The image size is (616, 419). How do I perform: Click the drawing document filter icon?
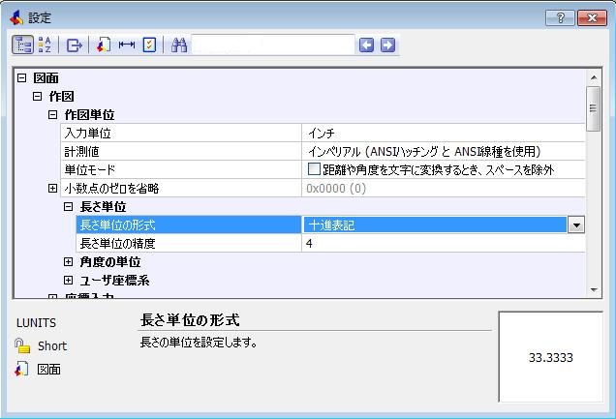104,45
